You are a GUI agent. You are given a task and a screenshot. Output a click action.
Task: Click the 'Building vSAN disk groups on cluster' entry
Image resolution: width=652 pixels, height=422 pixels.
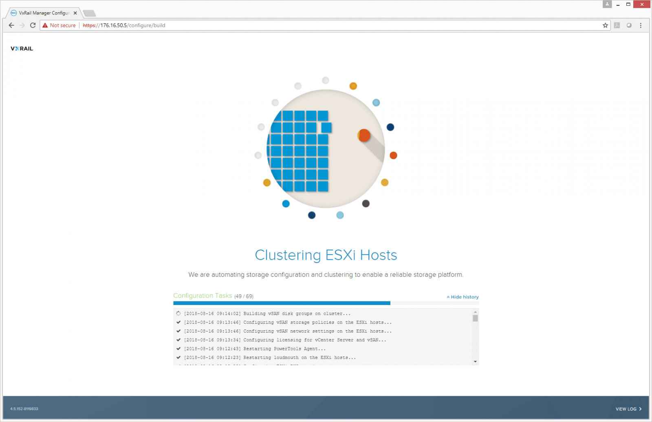coord(267,314)
